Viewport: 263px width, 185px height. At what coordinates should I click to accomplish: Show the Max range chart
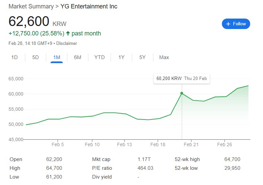coord(164,57)
